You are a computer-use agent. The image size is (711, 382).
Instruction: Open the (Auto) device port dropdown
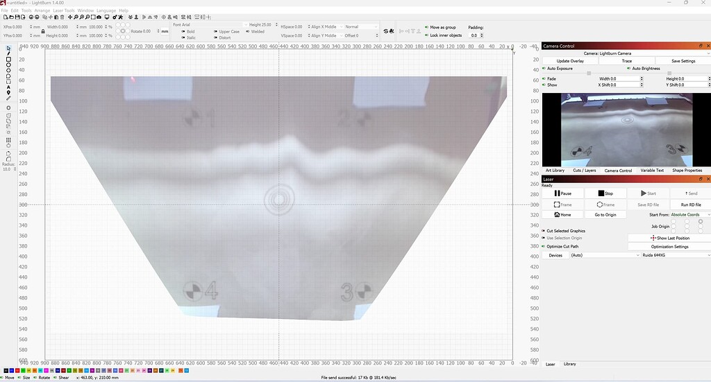[x=605, y=255]
